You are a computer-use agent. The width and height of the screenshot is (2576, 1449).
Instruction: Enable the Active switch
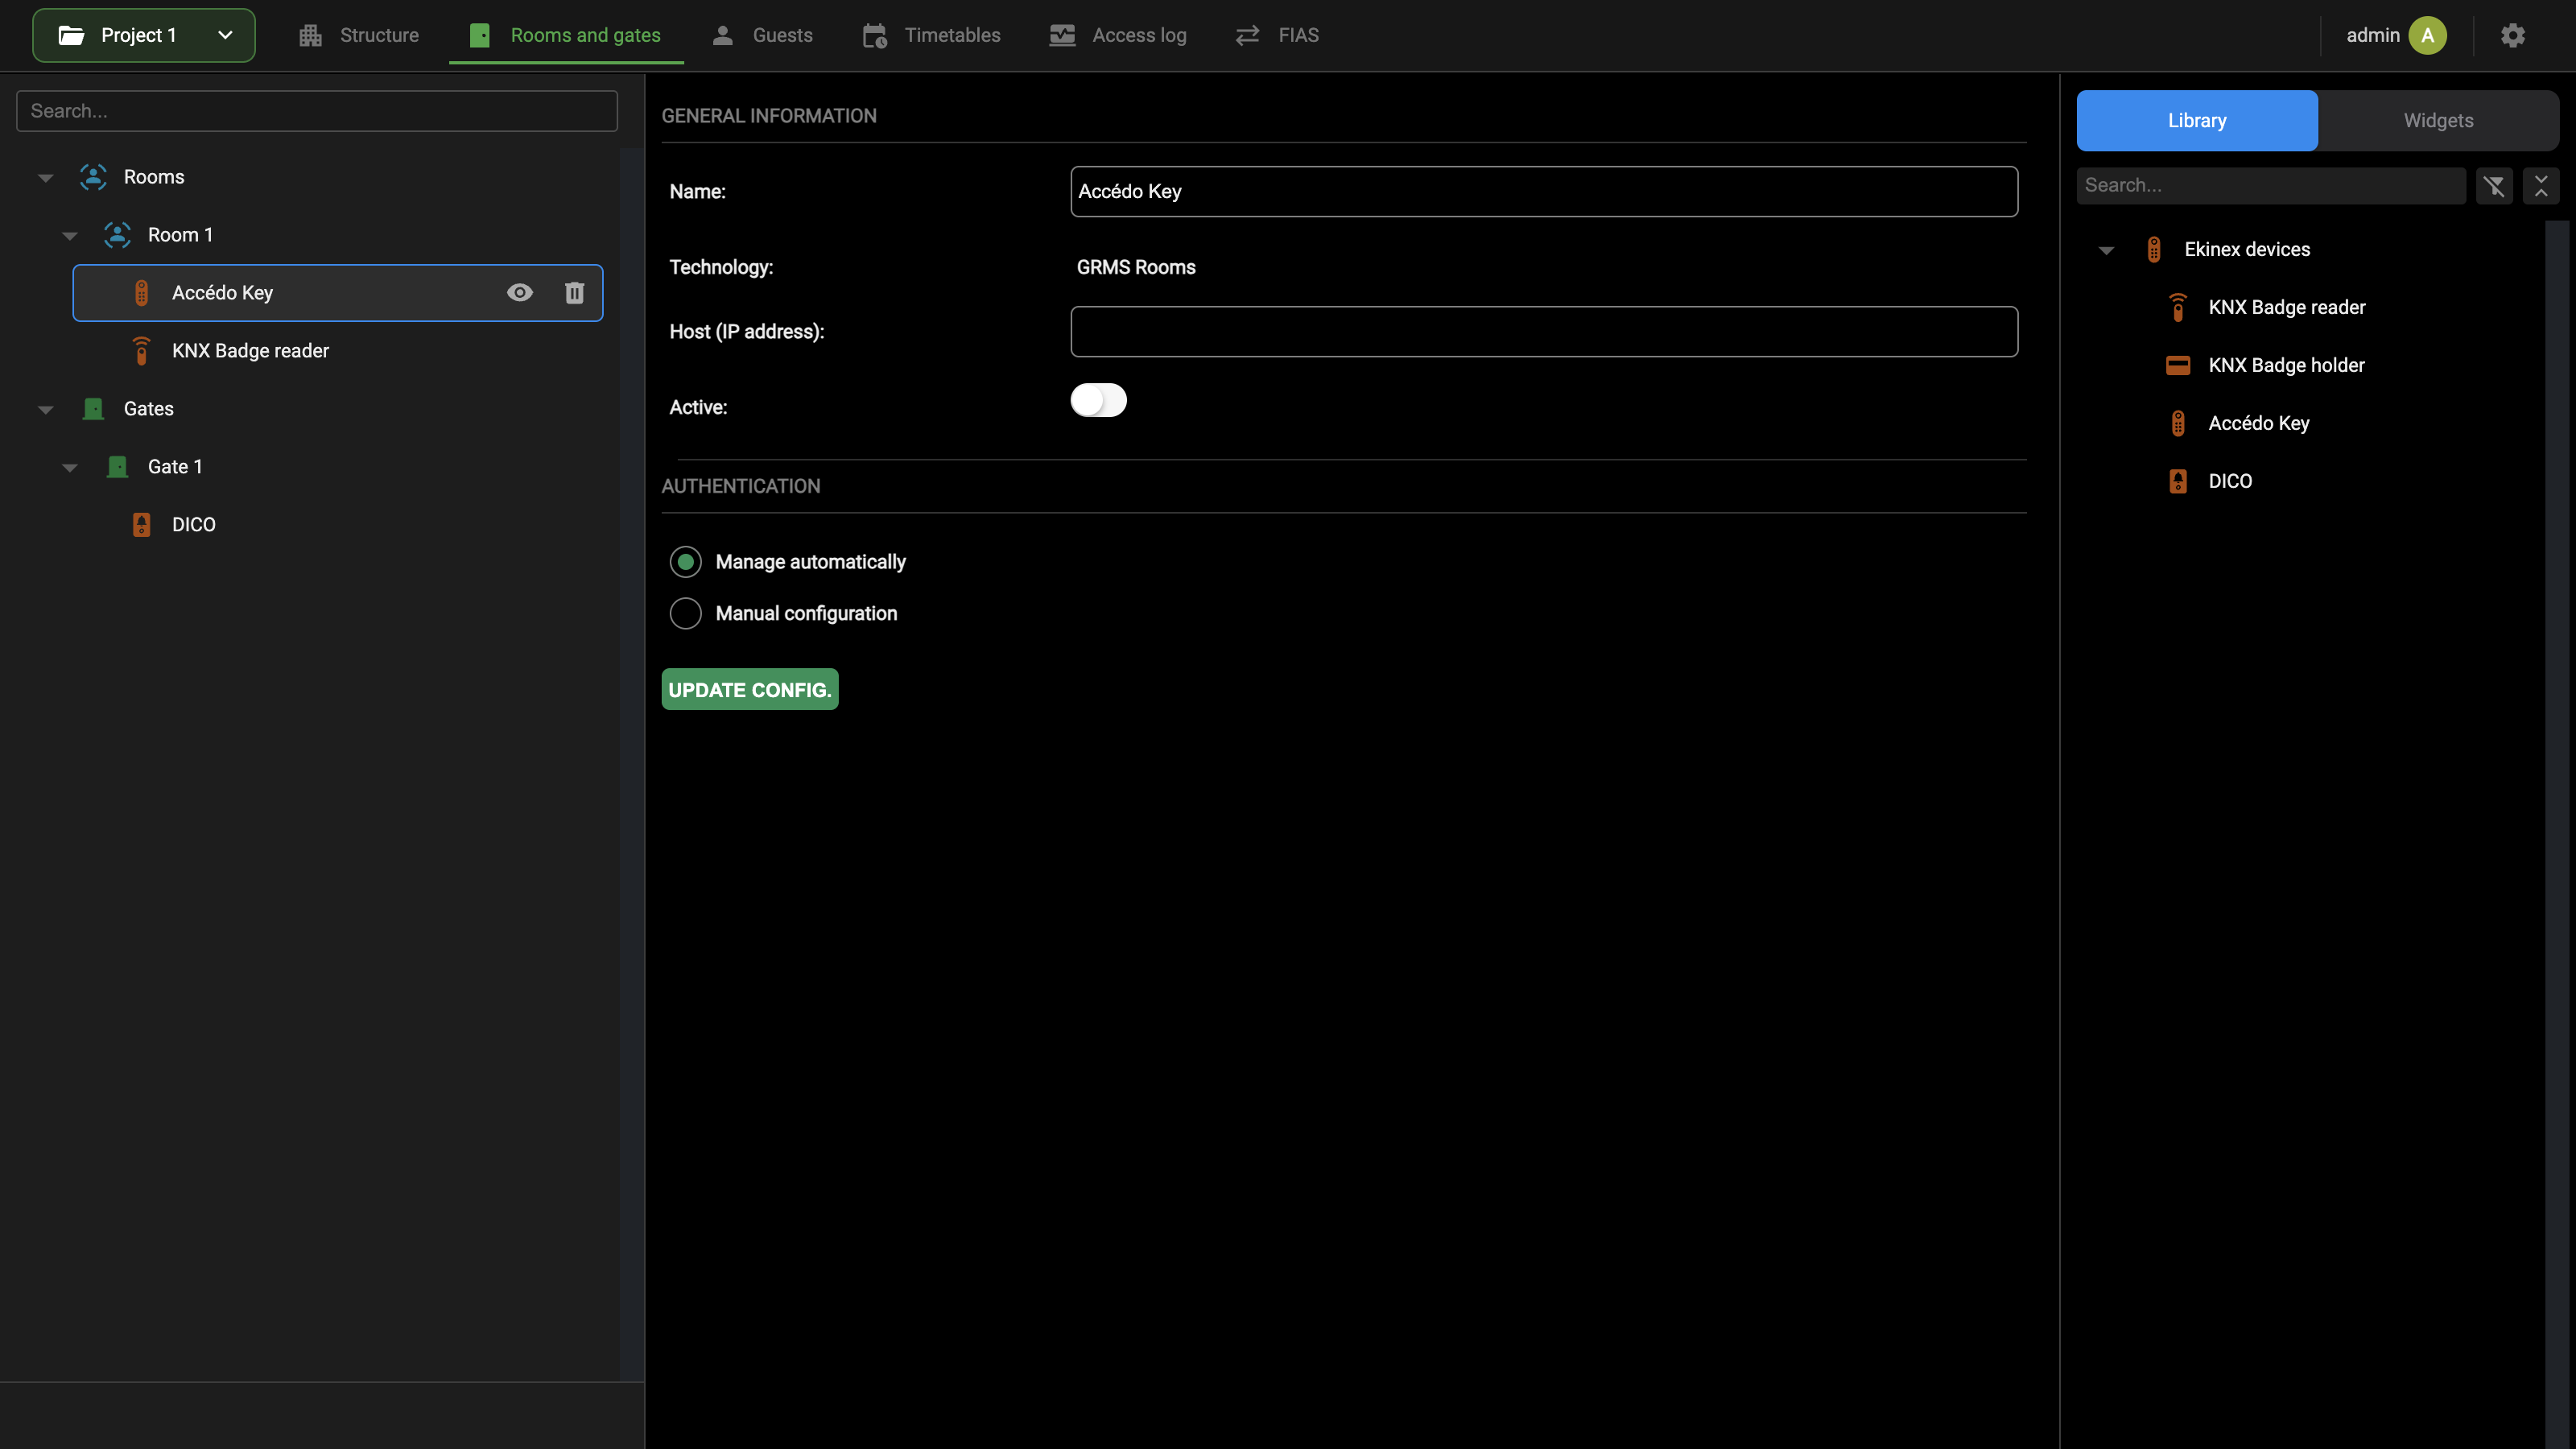[x=1098, y=400]
